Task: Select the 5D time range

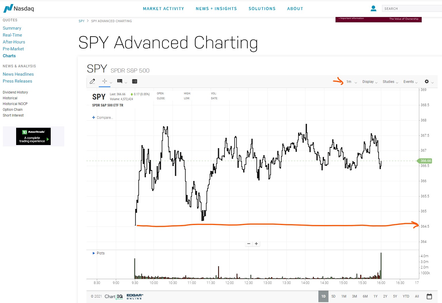Action: (333, 296)
